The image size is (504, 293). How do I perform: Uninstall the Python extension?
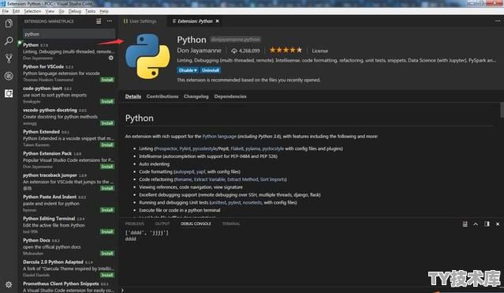211,70
